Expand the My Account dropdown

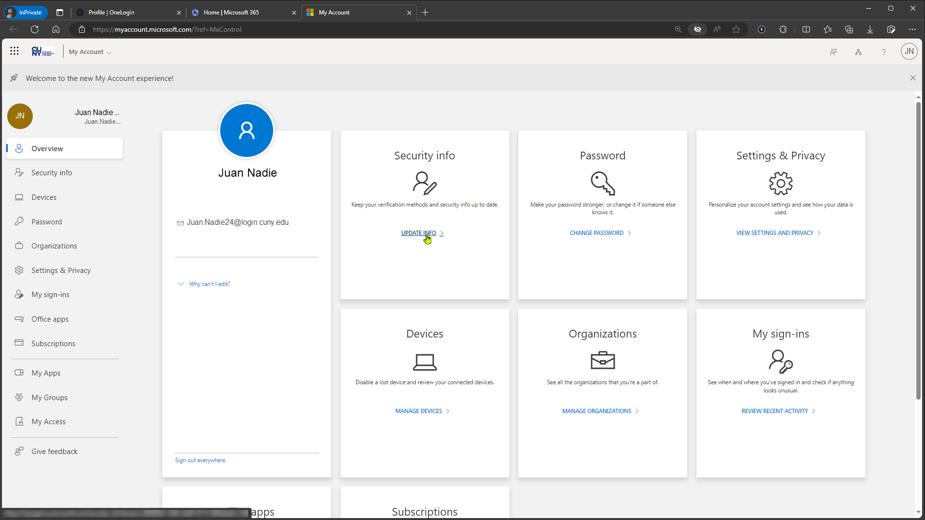click(x=90, y=52)
